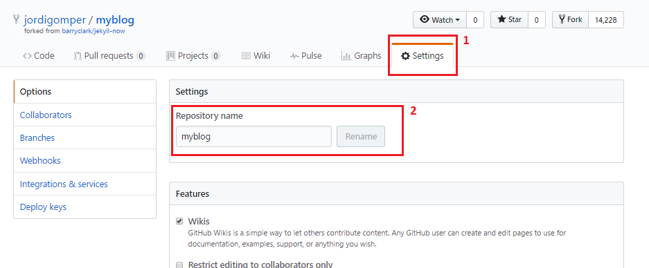Click the Settings header text
649x268 pixels.
point(192,92)
